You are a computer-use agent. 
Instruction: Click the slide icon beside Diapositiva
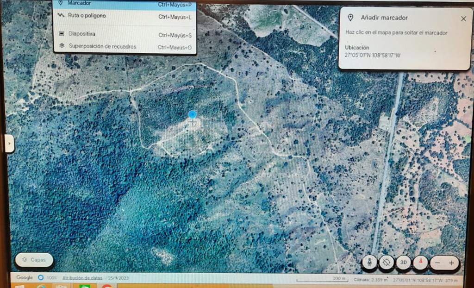62,34
